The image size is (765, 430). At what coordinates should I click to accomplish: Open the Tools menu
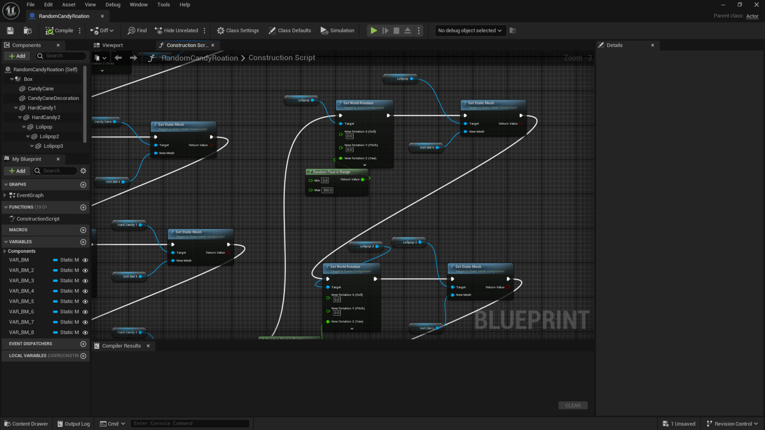click(164, 5)
